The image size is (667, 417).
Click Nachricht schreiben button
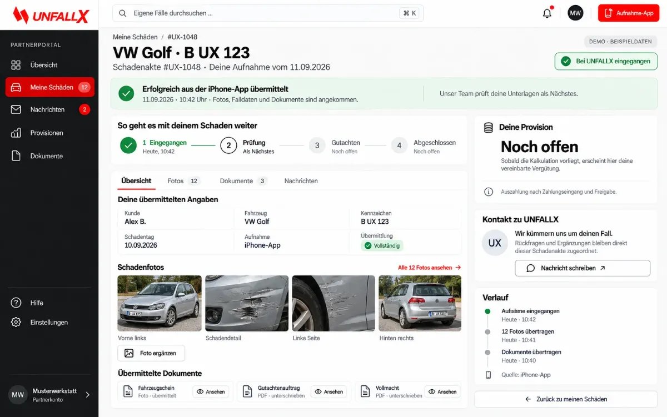pyautogui.click(x=583, y=268)
